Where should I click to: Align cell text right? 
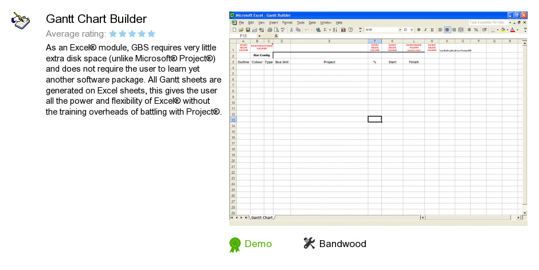(454, 30)
